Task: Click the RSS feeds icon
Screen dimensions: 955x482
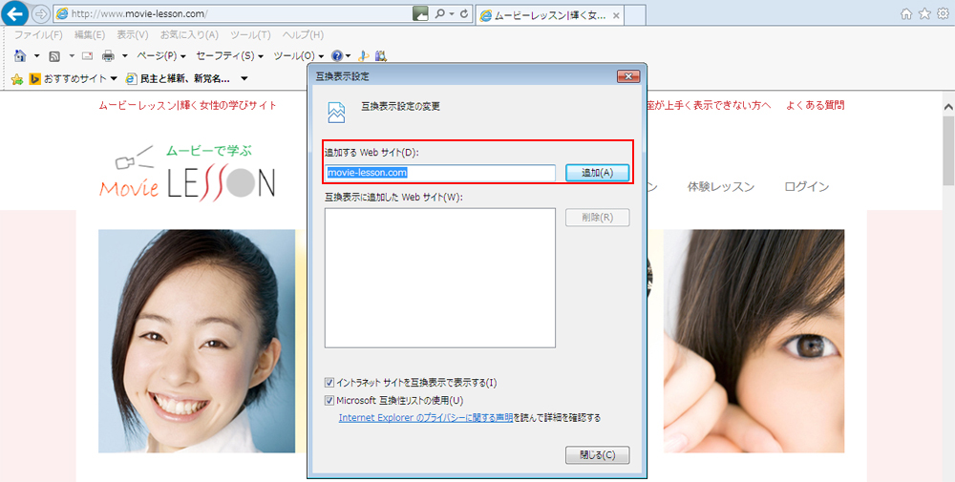Action: [54, 56]
